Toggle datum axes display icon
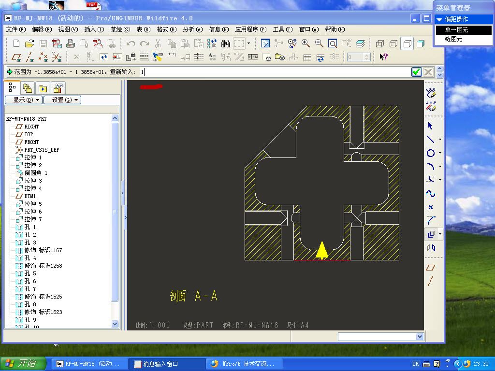Viewport: 495px width, 371px height. point(30,57)
